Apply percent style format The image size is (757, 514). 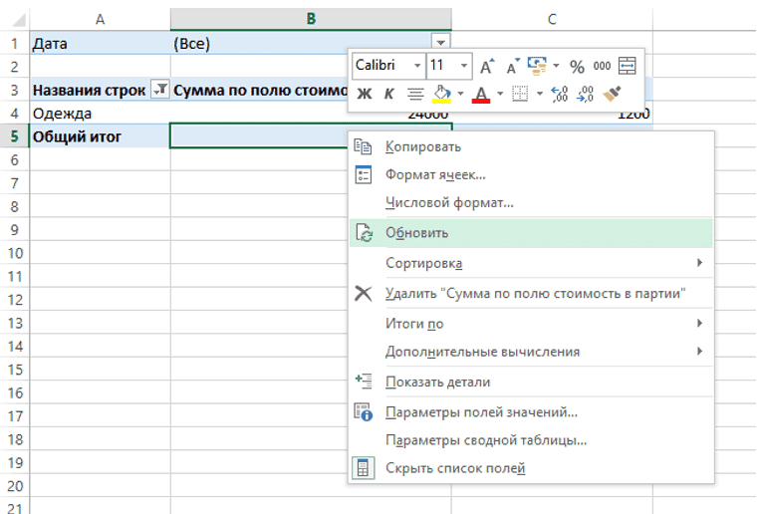click(x=577, y=67)
